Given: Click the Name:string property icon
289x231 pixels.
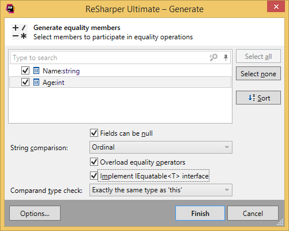Looking at the screenshot, I should click(36, 70).
